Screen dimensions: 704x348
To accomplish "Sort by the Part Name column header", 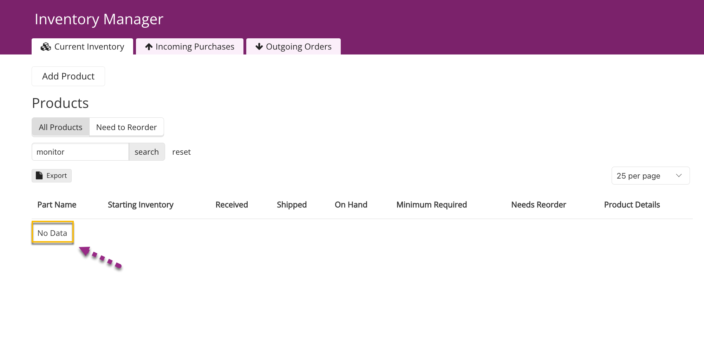I will point(57,205).
